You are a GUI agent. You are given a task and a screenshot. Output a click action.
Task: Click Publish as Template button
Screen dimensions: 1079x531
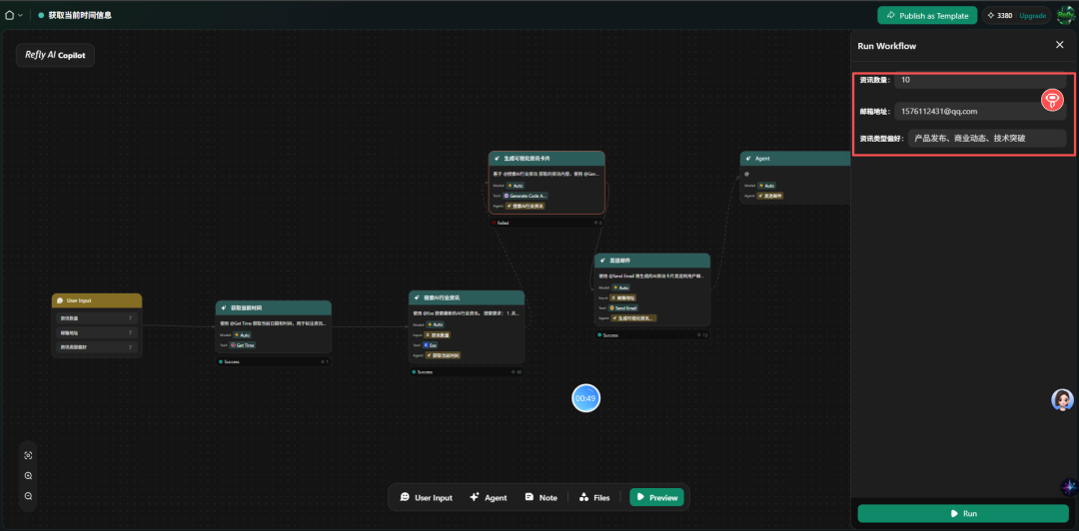[927, 15]
